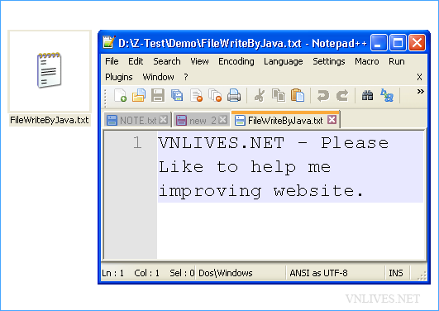
Task: Click the Open file folder icon
Action: click(139, 95)
